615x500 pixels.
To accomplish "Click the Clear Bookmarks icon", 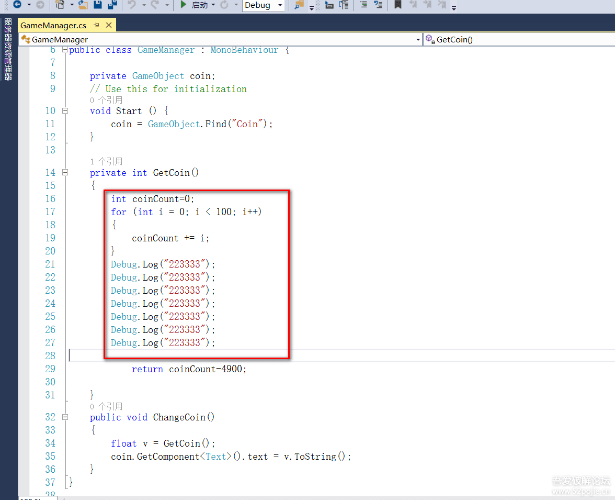I will [442, 5].
